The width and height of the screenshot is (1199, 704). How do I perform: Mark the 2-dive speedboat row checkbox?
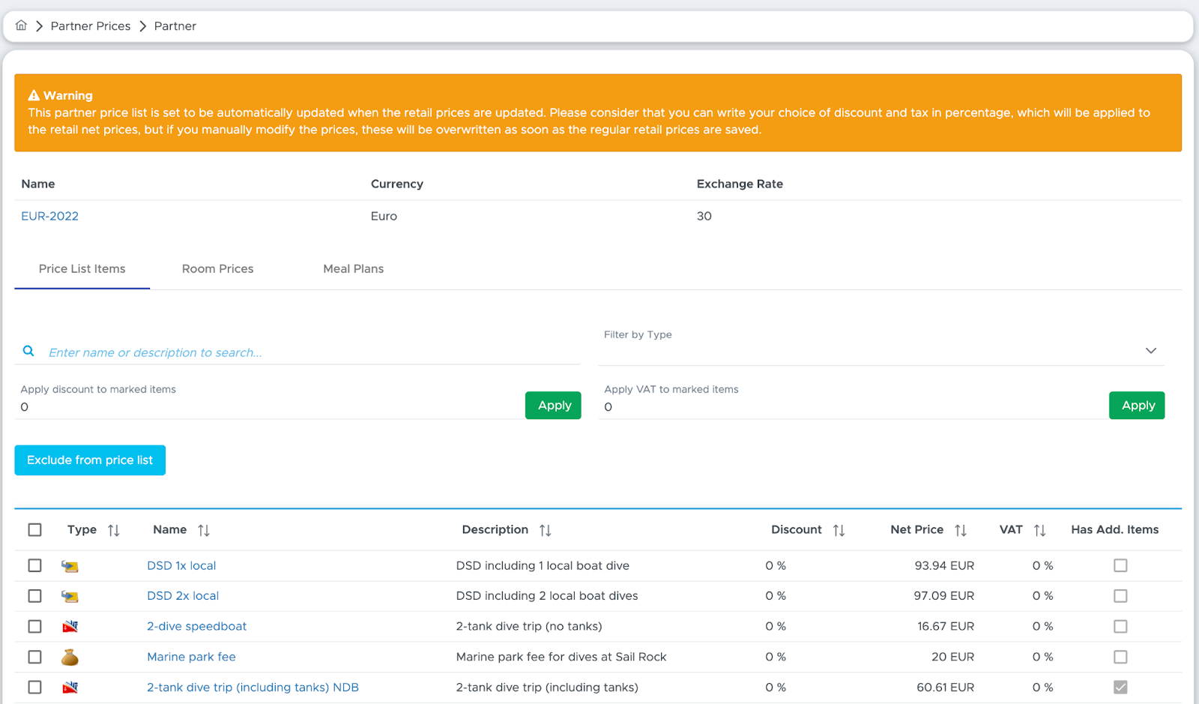[34, 626]
